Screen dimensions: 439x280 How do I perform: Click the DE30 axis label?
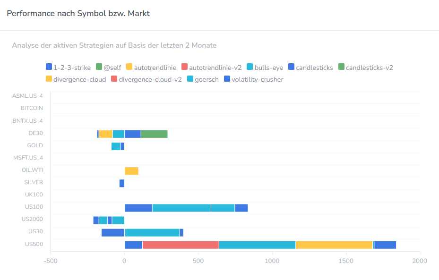coord(35,133)
